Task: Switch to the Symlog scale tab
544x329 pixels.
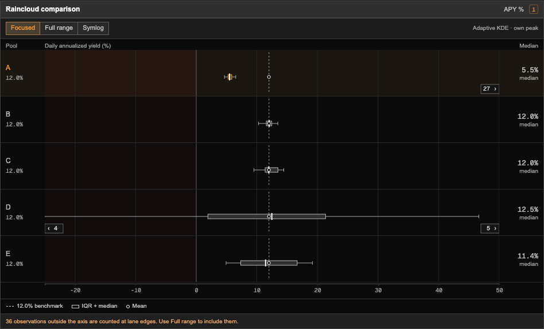Action: 94,28
